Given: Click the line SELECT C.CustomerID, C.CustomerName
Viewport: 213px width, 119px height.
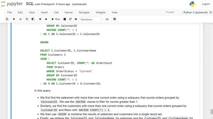Looking at the screenshot, I should click(68, 51).
